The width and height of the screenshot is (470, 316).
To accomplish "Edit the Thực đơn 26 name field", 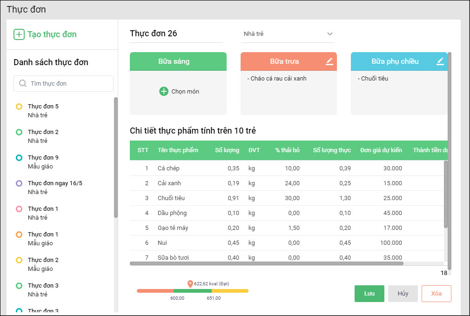I will pyautogui.click(x=176, y=34).
